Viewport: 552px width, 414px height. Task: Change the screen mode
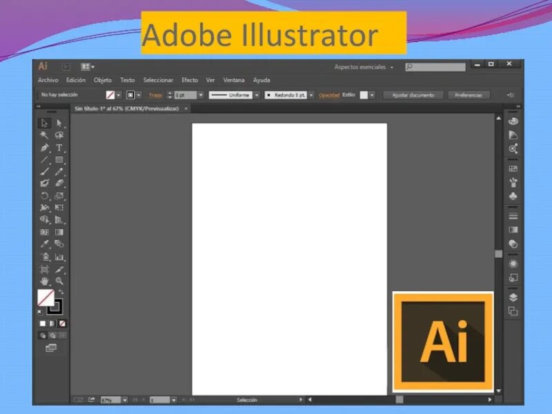(51, 348)
